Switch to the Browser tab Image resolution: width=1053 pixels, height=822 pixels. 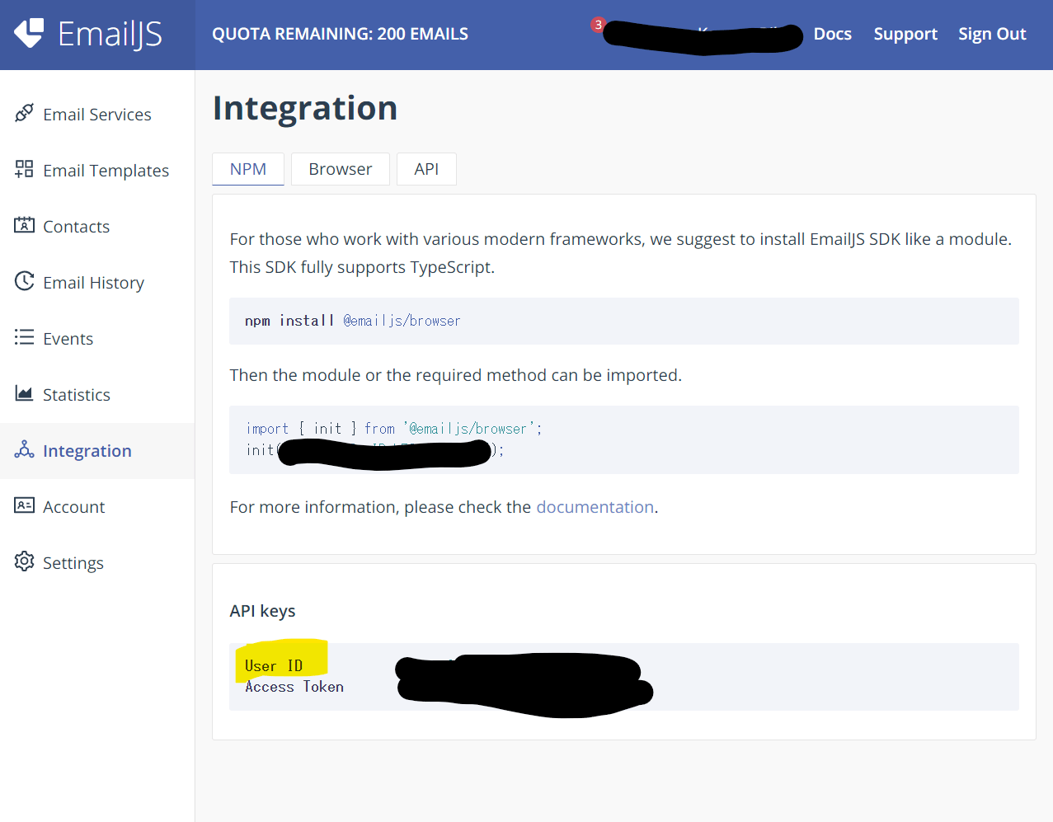click(x=341, y=169)
